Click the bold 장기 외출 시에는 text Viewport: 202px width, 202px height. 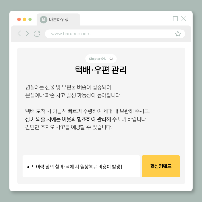tap(43, 119)
